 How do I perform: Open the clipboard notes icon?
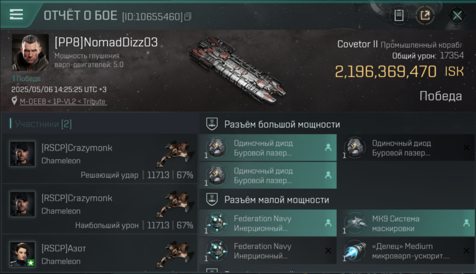[x=399, y=15]
